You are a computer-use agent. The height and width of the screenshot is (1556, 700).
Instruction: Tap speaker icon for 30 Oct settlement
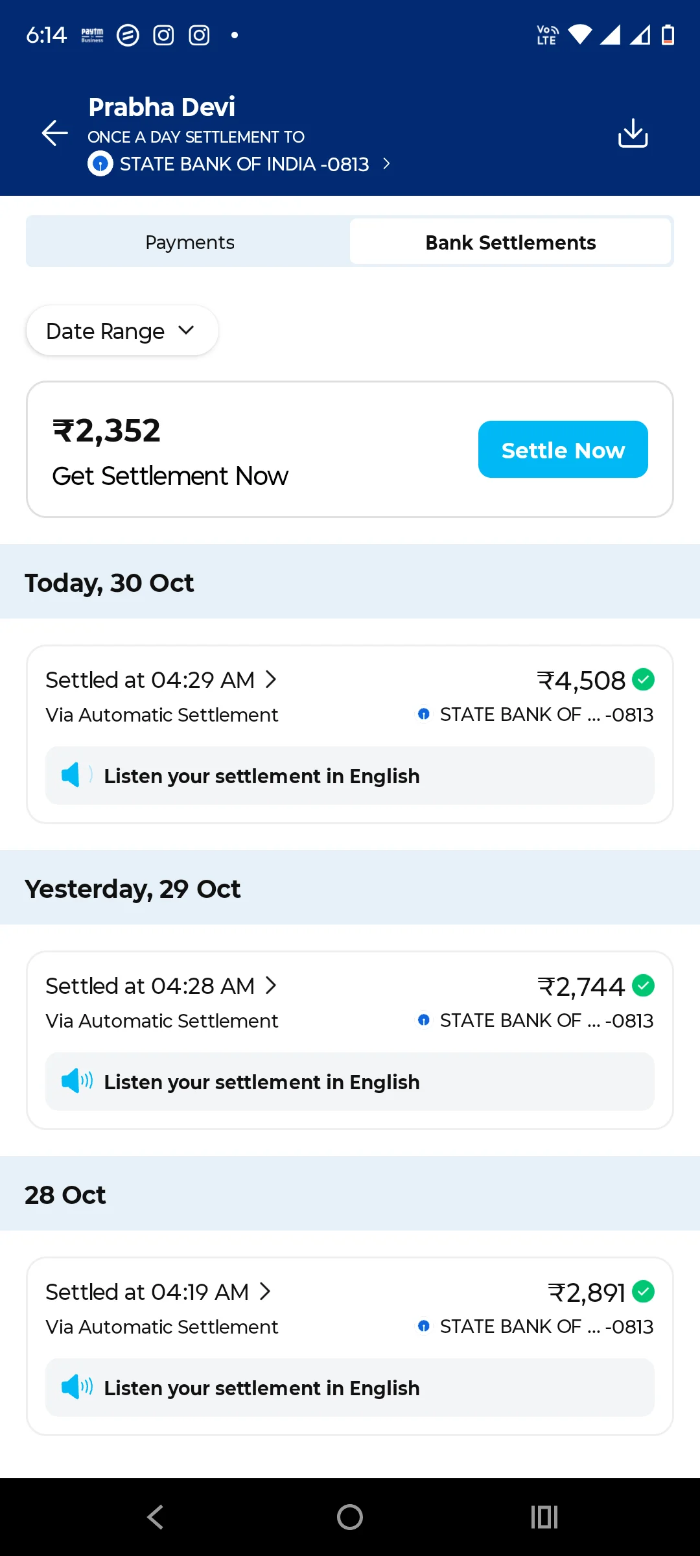click(72, 775)
